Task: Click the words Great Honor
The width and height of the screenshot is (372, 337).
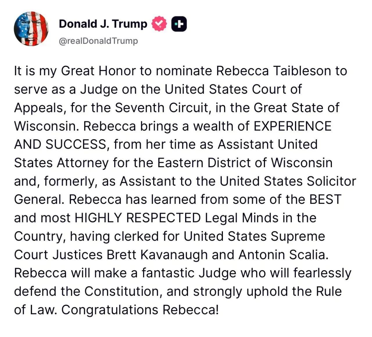Action: point(98,71)
